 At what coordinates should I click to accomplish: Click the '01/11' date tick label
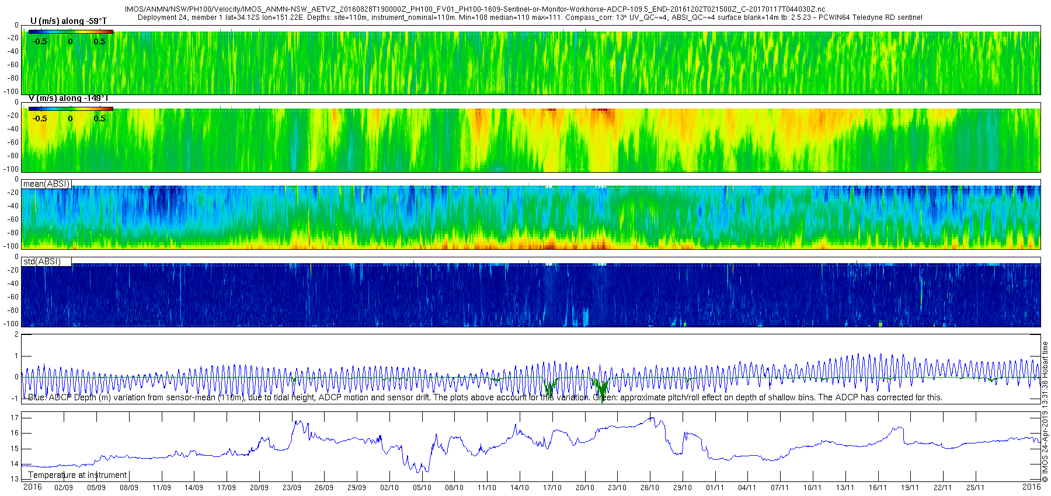click(715, 488)
